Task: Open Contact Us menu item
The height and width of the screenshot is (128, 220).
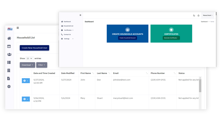Action: pyautogui.click(x=67, y=35)
